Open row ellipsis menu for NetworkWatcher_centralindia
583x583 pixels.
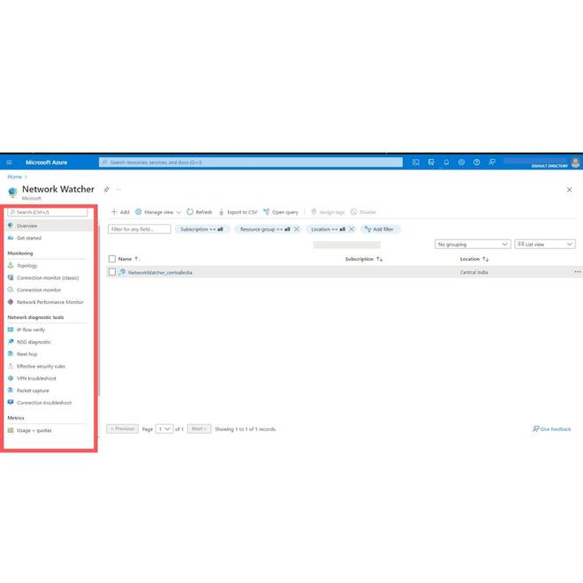click(577, 272)
